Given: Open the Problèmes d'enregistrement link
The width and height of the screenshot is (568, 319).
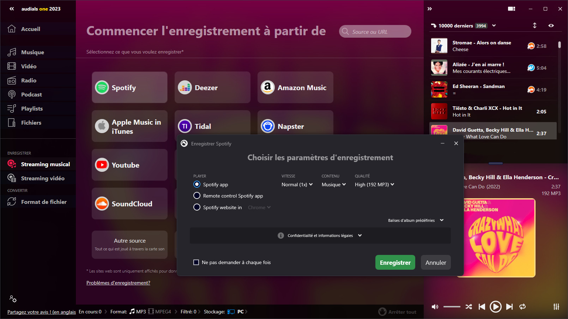Looking at the screenshot, I should 118,283.
